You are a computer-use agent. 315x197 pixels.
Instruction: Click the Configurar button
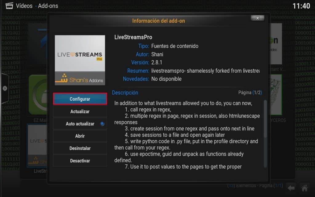80,99
